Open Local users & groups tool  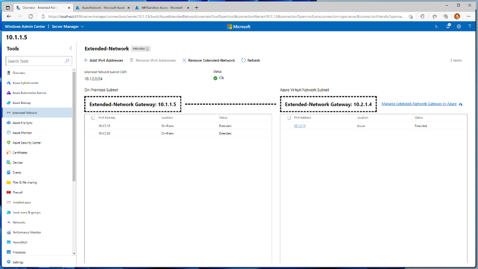pyautogui.click(x=26, y=212)
